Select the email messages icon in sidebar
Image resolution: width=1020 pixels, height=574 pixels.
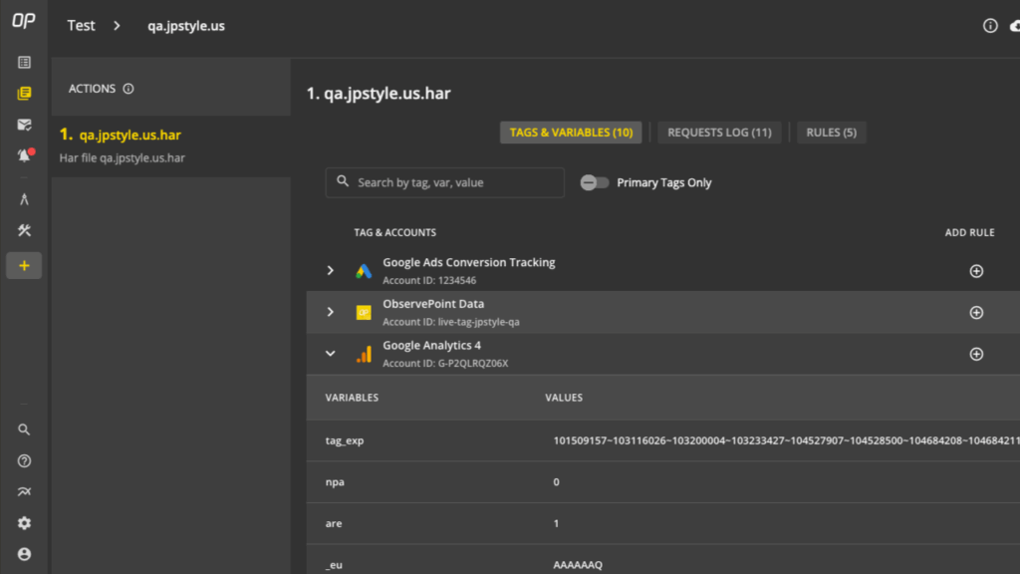(x=24, y=124)
